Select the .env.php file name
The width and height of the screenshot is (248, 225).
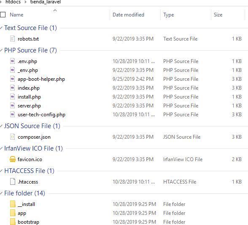27,61
